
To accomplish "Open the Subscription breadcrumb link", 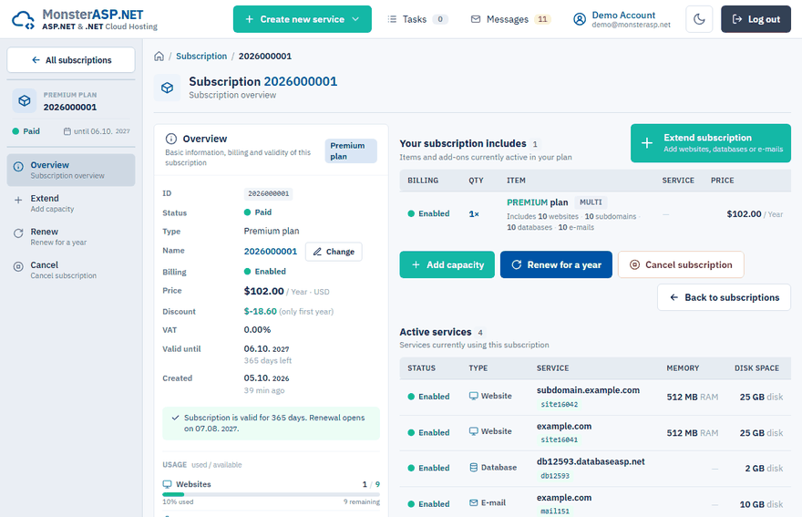I will pyautogui.click(x=201, y=56).
